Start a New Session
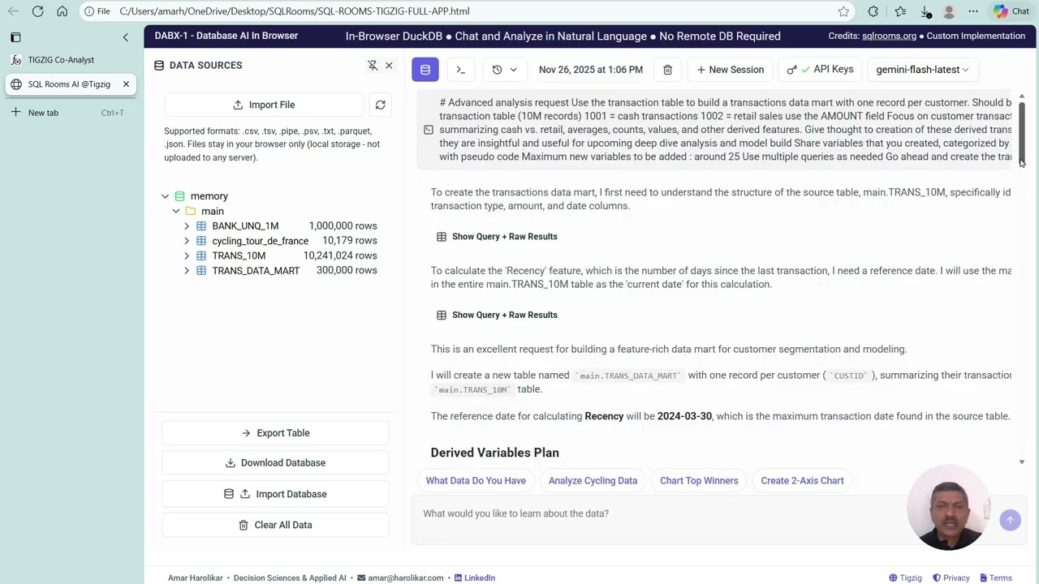The width and height of the screenshot is (1039, 584). [730, 70]
